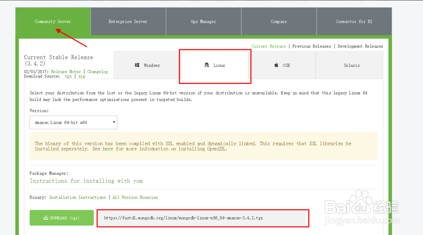The width and height of the screenshot is (423, 235).
Task: Click the Current Release link
Action: pos(269,46)
